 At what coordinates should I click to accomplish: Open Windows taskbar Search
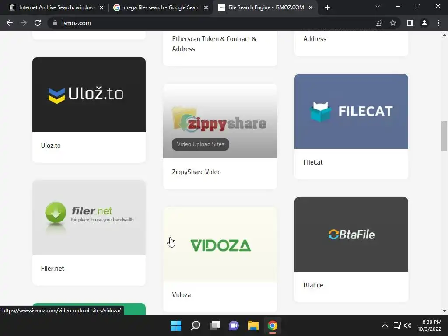point(196,325)
